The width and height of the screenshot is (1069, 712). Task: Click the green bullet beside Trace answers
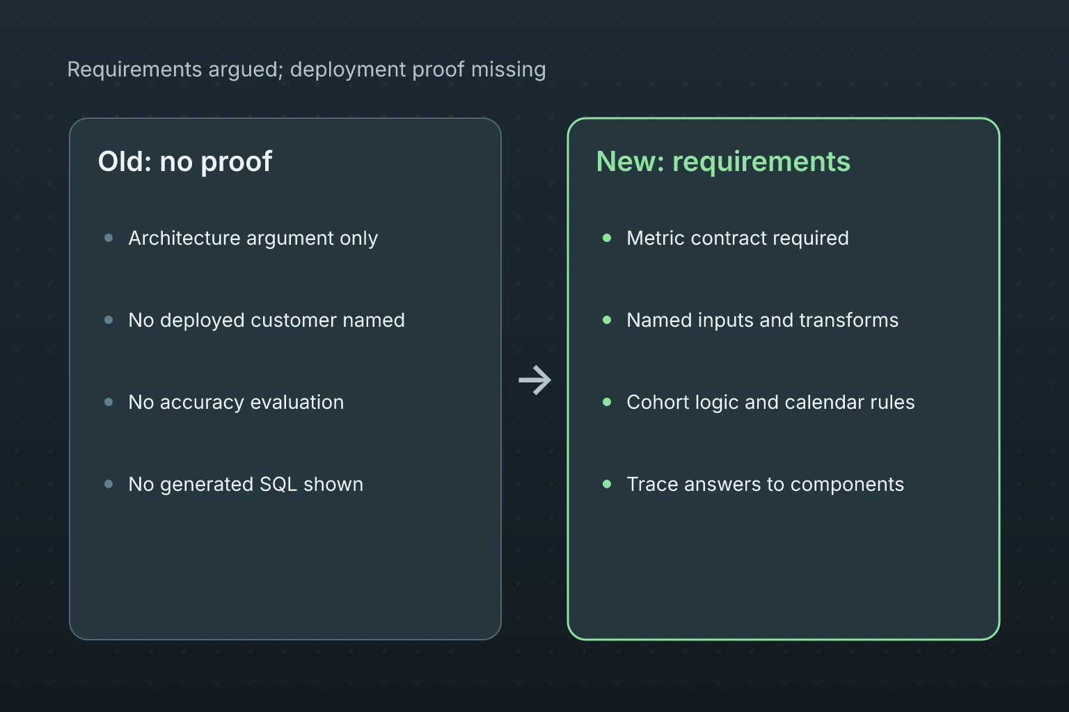coord(607,484)
